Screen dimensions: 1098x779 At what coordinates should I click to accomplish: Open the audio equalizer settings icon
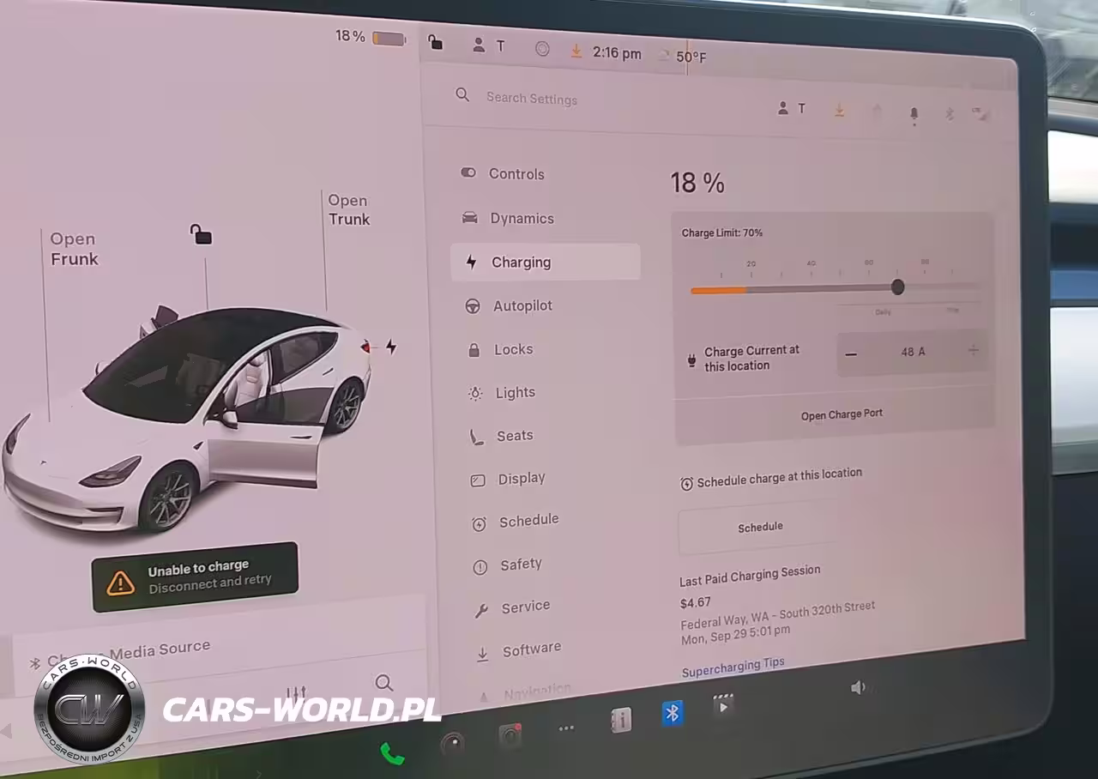point(296,693)
